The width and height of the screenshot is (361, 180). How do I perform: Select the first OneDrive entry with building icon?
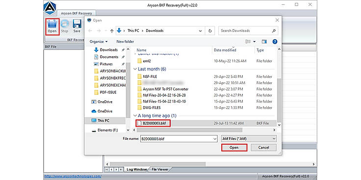coord(102,102)
